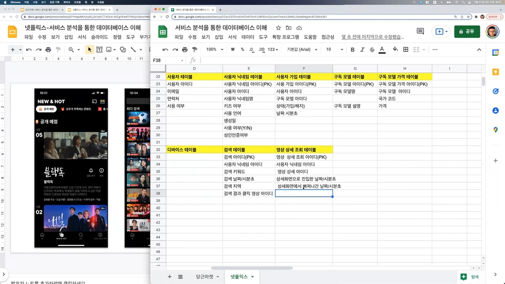Select the Slides text box tool
This screenshot has height=284, width=505.
tap(99, 49)
